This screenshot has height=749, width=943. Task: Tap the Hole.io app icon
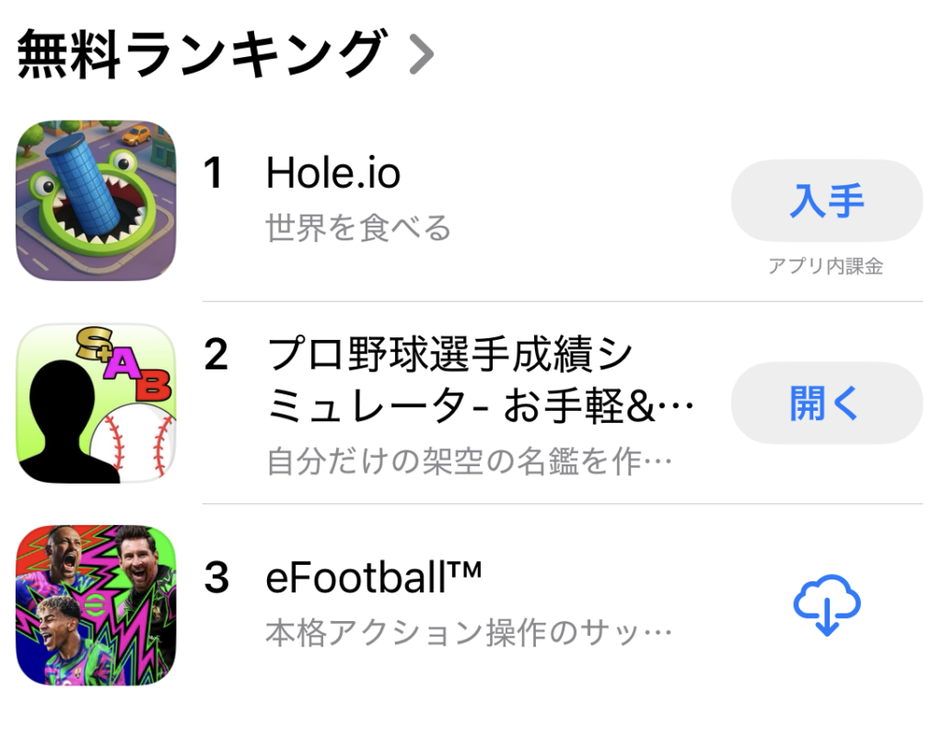click(x=96, y=200)
